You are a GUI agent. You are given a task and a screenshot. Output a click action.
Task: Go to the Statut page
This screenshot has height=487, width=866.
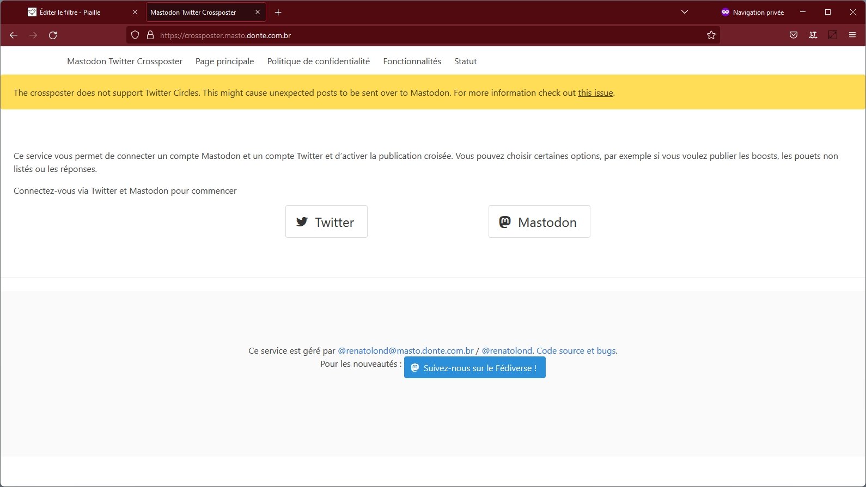pos(465,61)
